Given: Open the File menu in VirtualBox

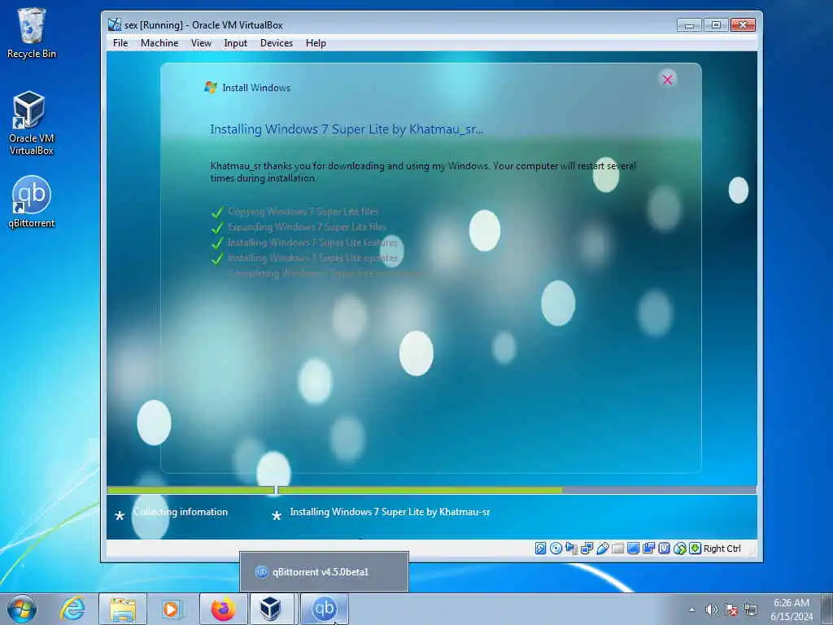Looking at the screenshot, I should pos(120,43).
